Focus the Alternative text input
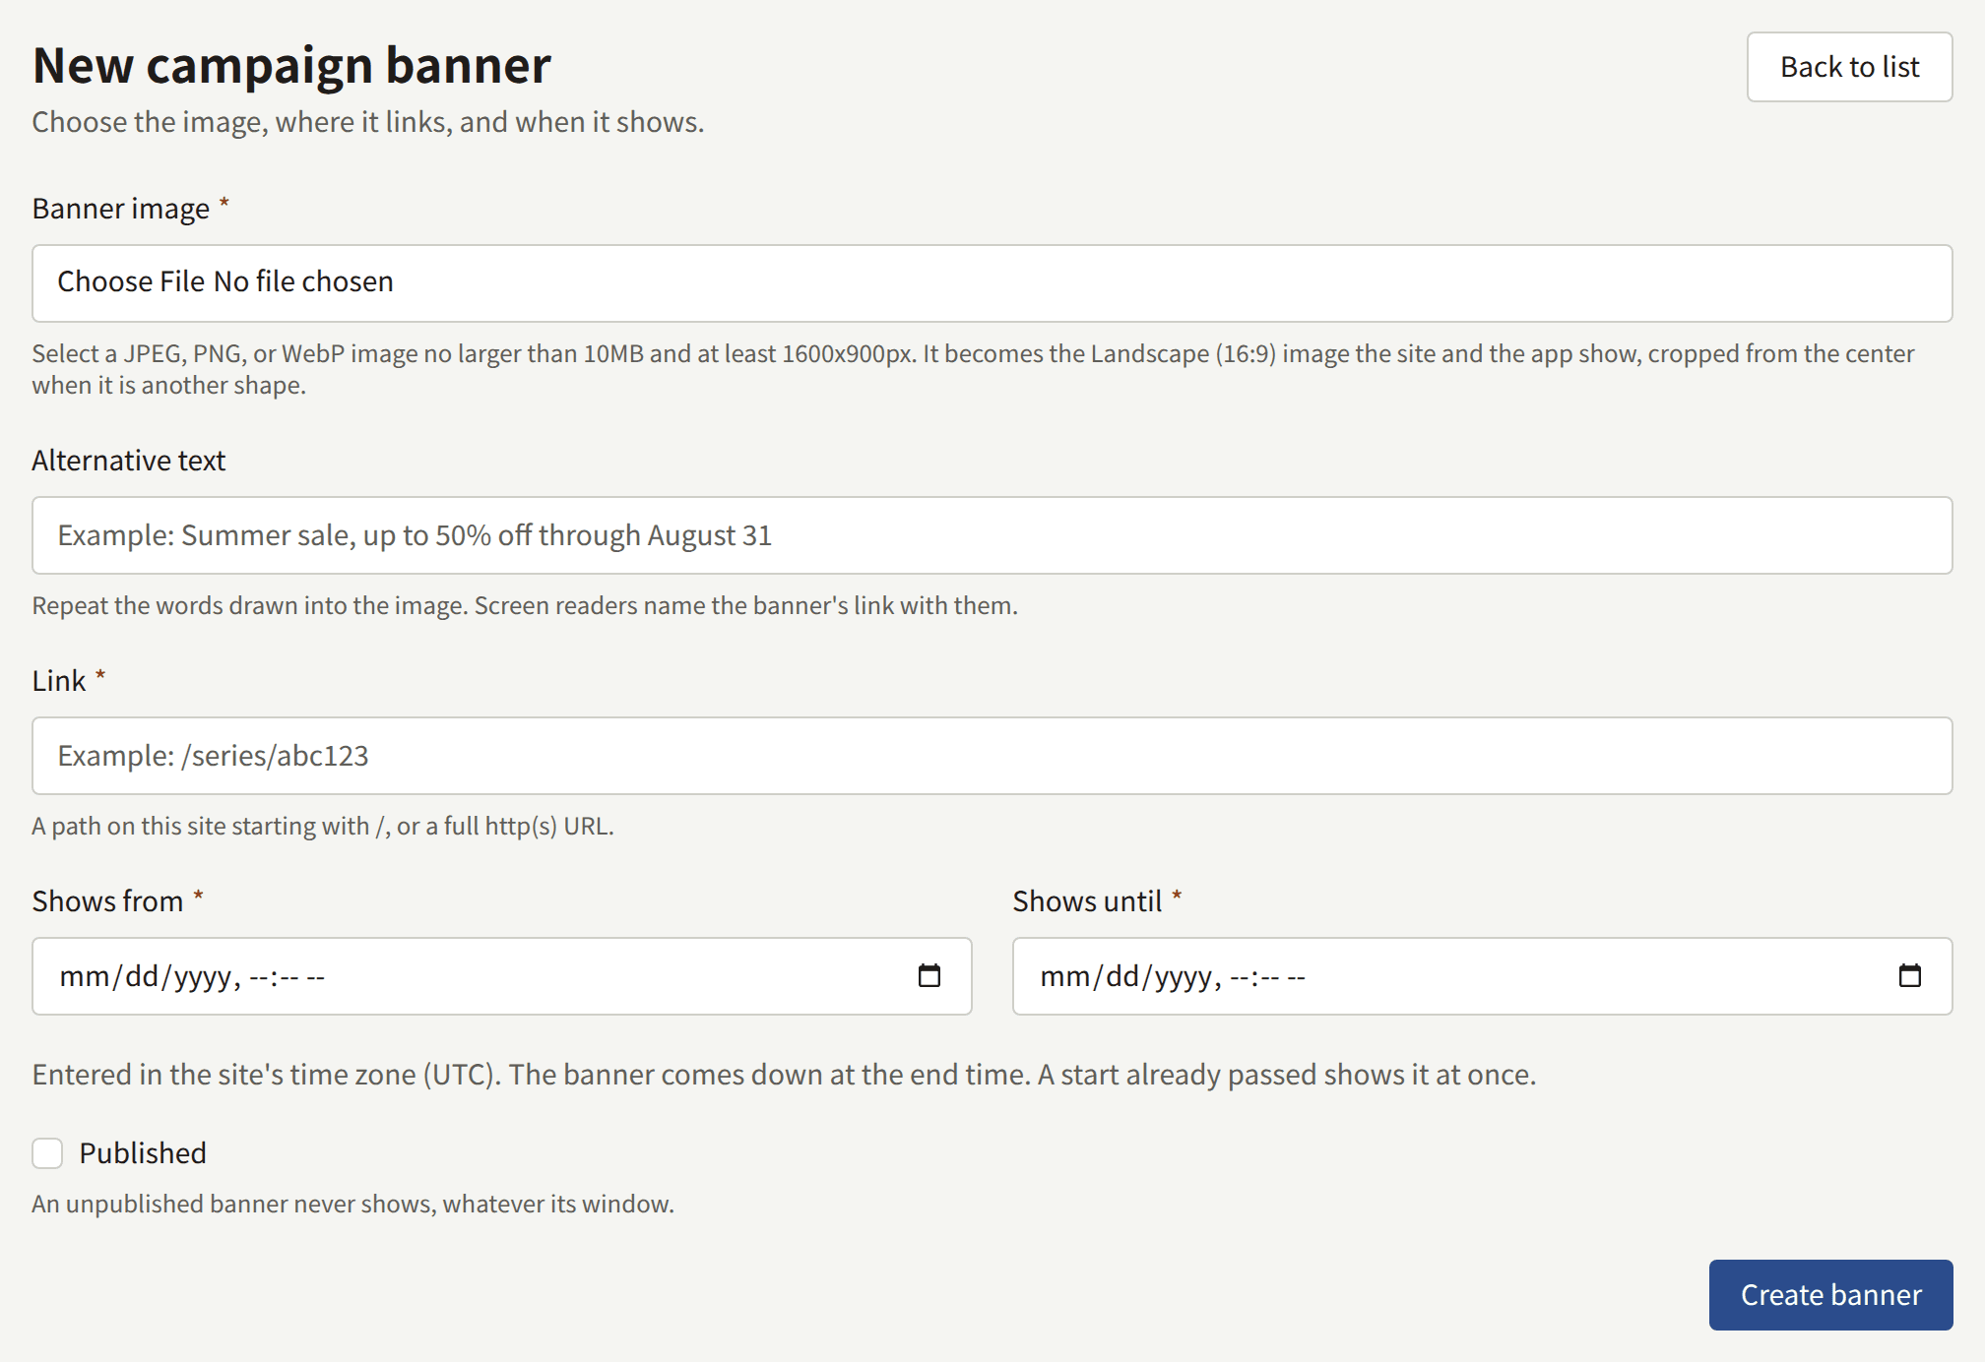The height and width of the screenshot is (1362, 1985). tap(992, 535)
